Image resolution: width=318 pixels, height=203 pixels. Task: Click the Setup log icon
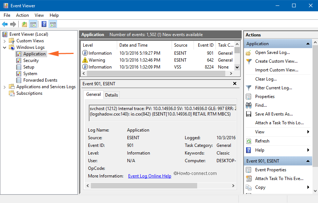19,67
